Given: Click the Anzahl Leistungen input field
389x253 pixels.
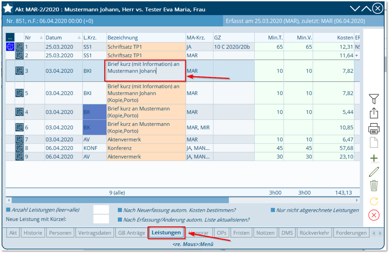Looking at the screenshot, I should 101,210.
